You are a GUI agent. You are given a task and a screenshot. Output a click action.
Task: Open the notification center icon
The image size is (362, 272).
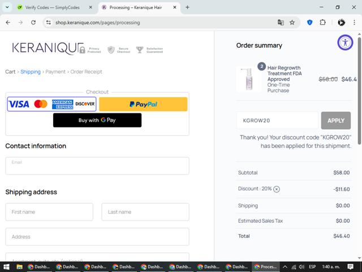click(x=351, y=267)
